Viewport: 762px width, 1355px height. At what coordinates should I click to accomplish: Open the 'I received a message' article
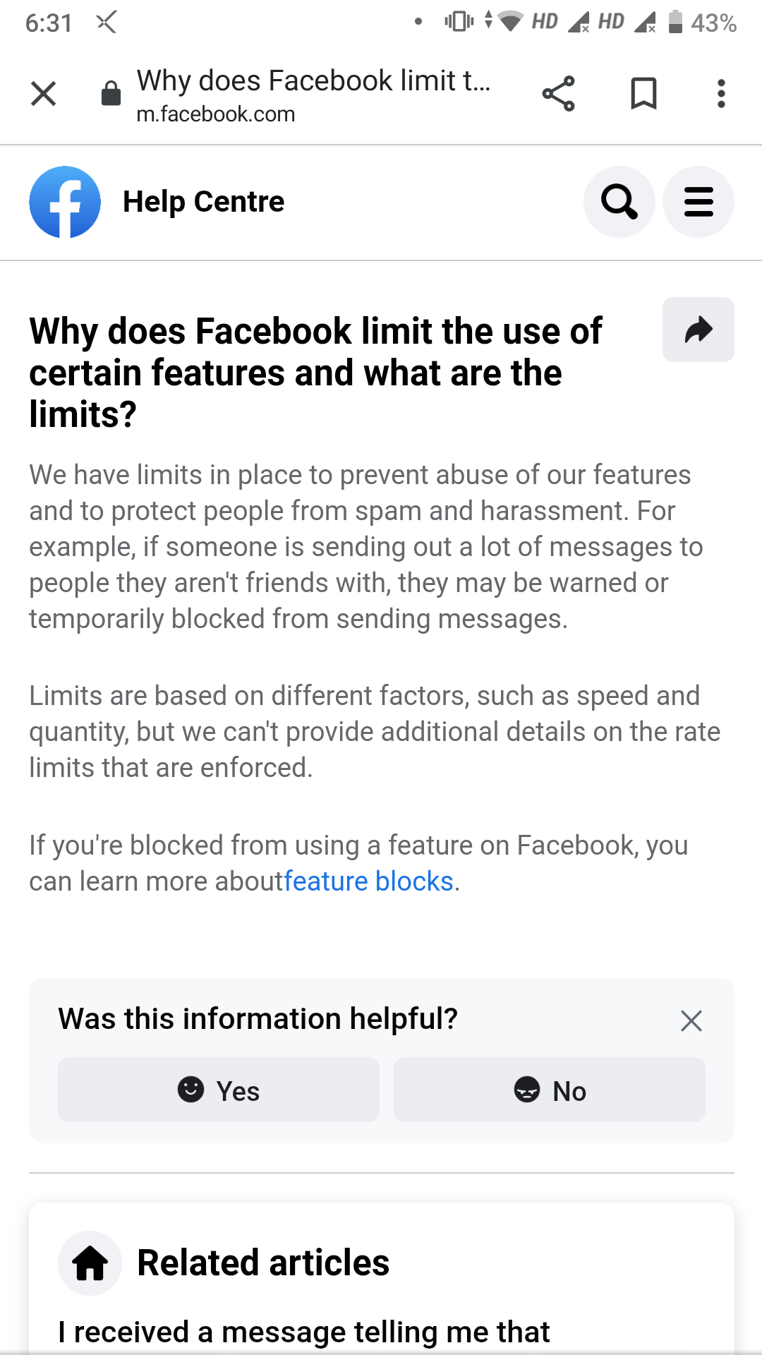point(303,1332)
